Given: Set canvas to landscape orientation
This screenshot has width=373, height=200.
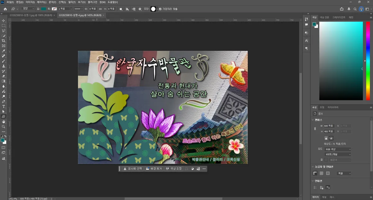Looking at the screenshot, I should tap(331, 138).
